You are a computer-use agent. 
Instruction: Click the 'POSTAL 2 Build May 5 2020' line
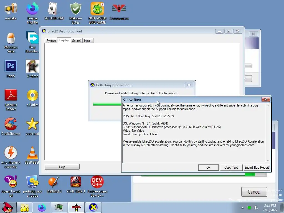tap(148, 116)
